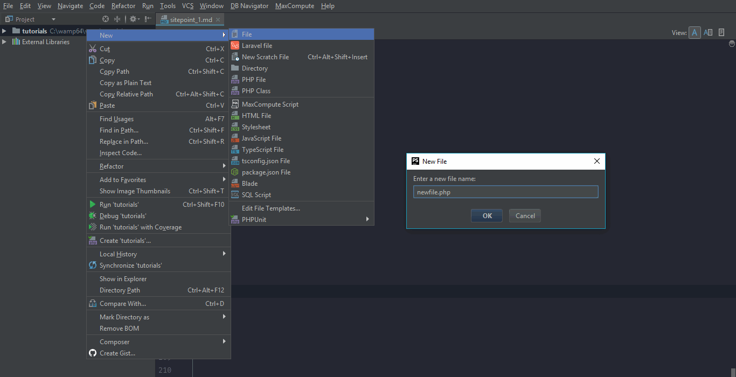Click the Cut scissors item in context menu
The width and height of the screenshot is (736, 377).
tap(158, 49)
